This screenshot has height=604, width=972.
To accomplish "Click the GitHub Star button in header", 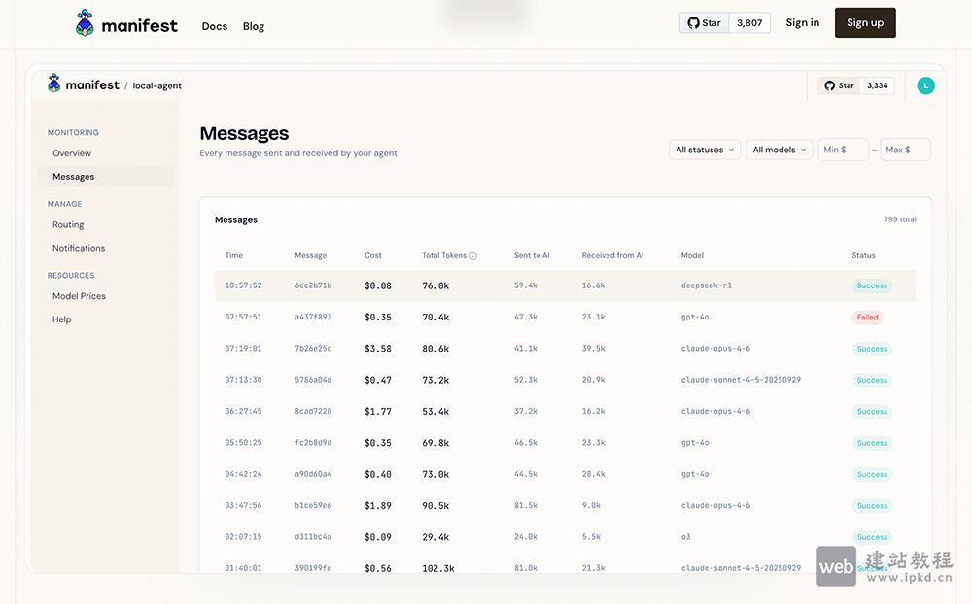I will coord(705,23).
